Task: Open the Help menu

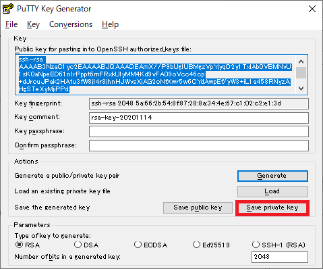Action: click(110, 24)
